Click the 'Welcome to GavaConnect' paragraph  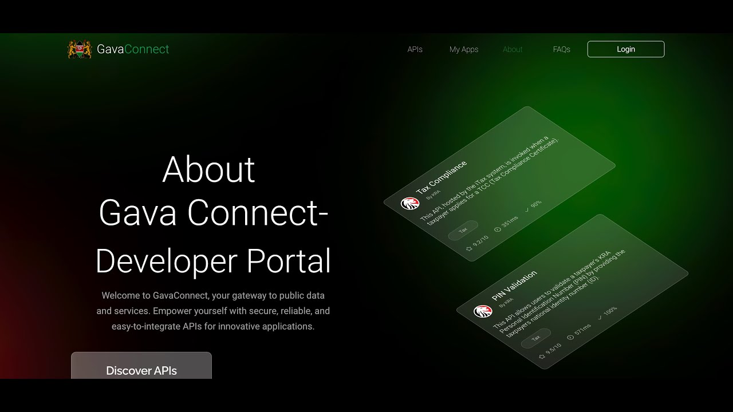pyautogui.click(x=213, y=311)
